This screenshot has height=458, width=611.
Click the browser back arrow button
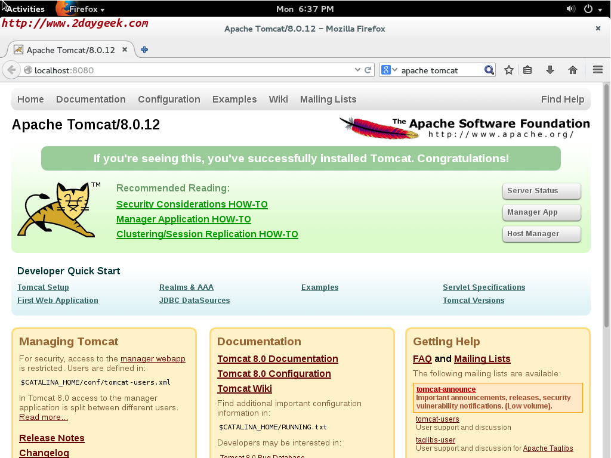pos(11,70)
